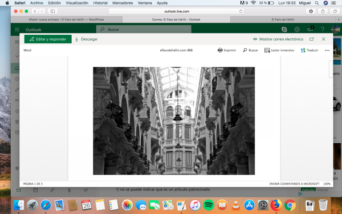Open the Skype icon in Outlook header

click(x=284, y=29)
